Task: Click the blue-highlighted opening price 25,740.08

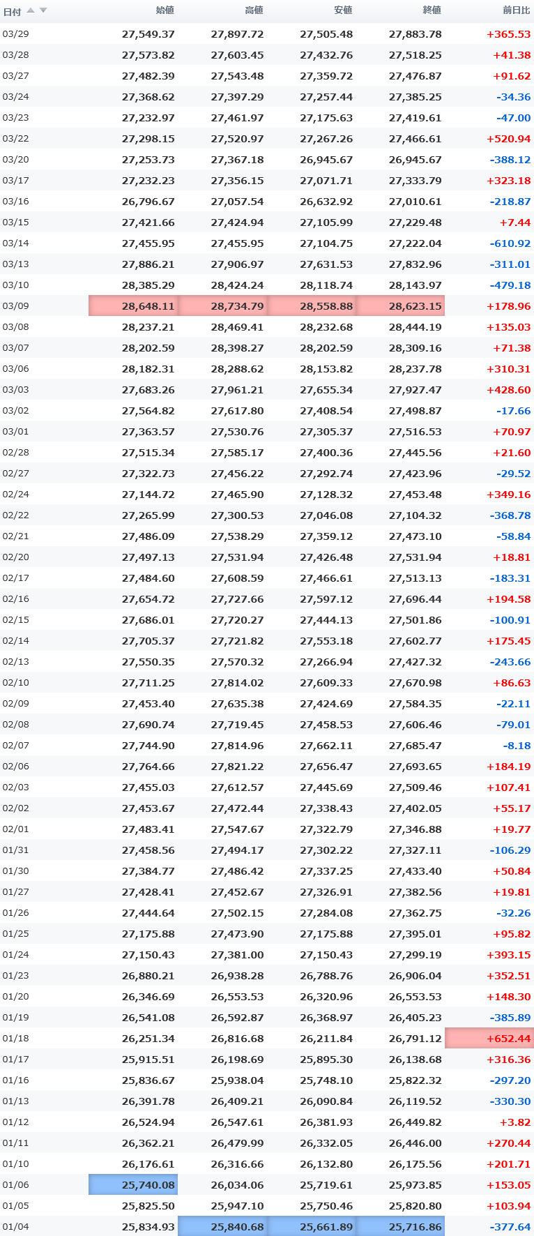Action: (x=148, y=1185)
